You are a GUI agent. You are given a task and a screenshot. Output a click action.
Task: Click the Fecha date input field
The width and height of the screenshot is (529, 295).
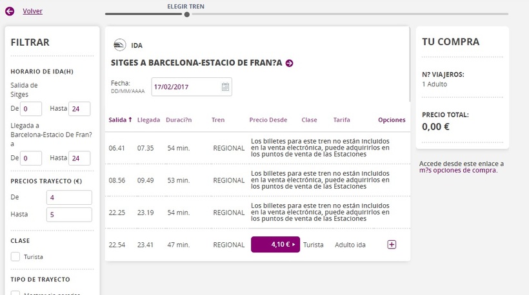[x=186, y=87]
